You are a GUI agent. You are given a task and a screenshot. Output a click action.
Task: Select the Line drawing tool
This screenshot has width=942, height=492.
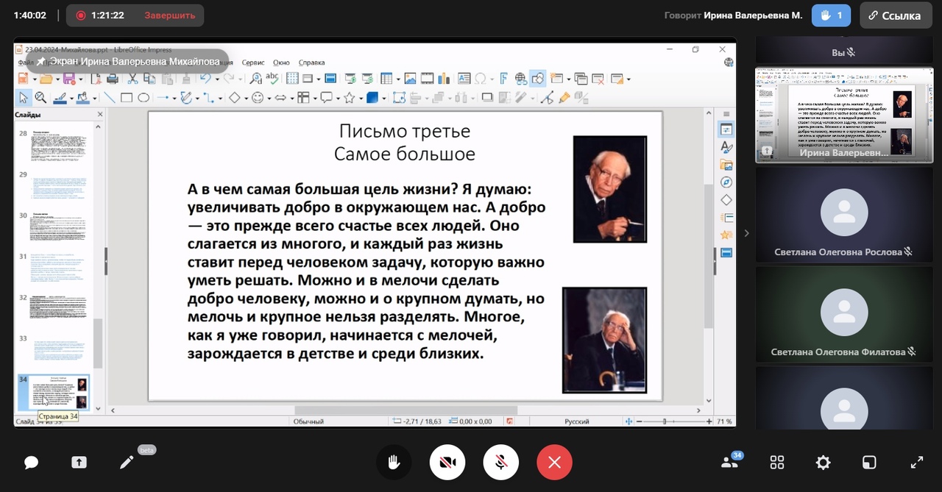click(110, 97)
